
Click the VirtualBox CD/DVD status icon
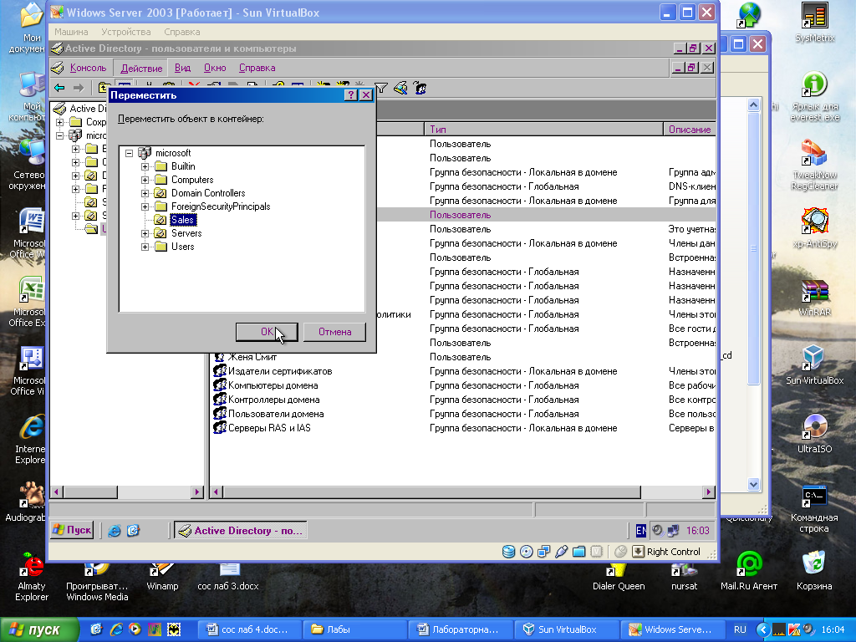[527, 552]
